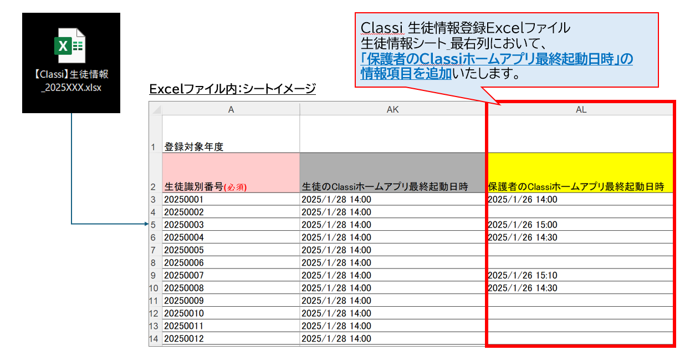This screenshot has width=690, height=355.
Task: Select student ID cell 20250012
Action: [x=231, y=339]
